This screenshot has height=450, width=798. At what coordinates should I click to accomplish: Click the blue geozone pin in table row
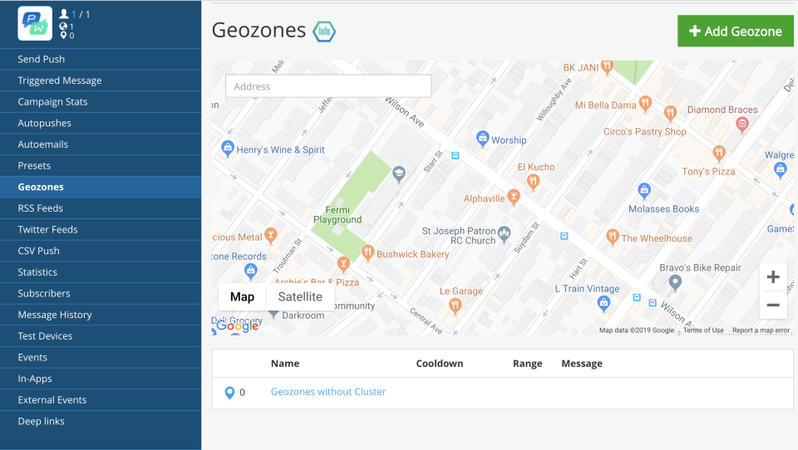pos(229,393)
